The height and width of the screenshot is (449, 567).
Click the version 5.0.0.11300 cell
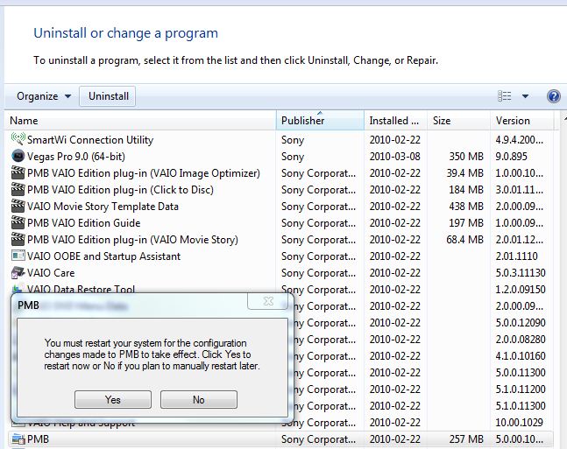[521, 373]
